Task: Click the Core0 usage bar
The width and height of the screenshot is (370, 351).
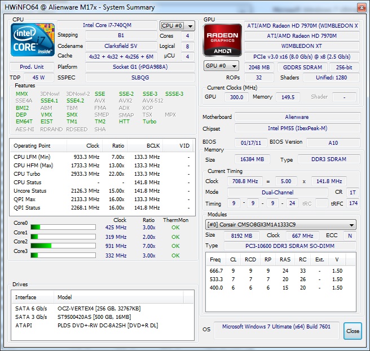Action: 63,227
